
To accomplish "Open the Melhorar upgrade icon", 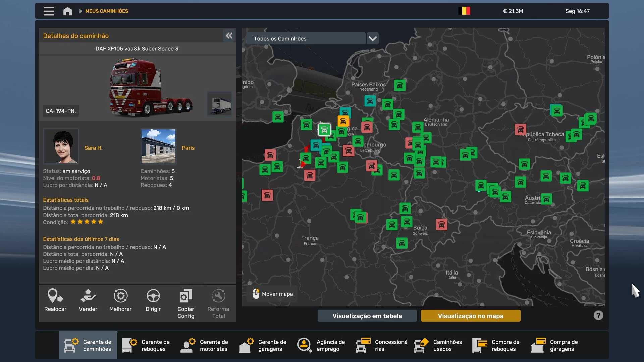I will (x=120, y=296).
